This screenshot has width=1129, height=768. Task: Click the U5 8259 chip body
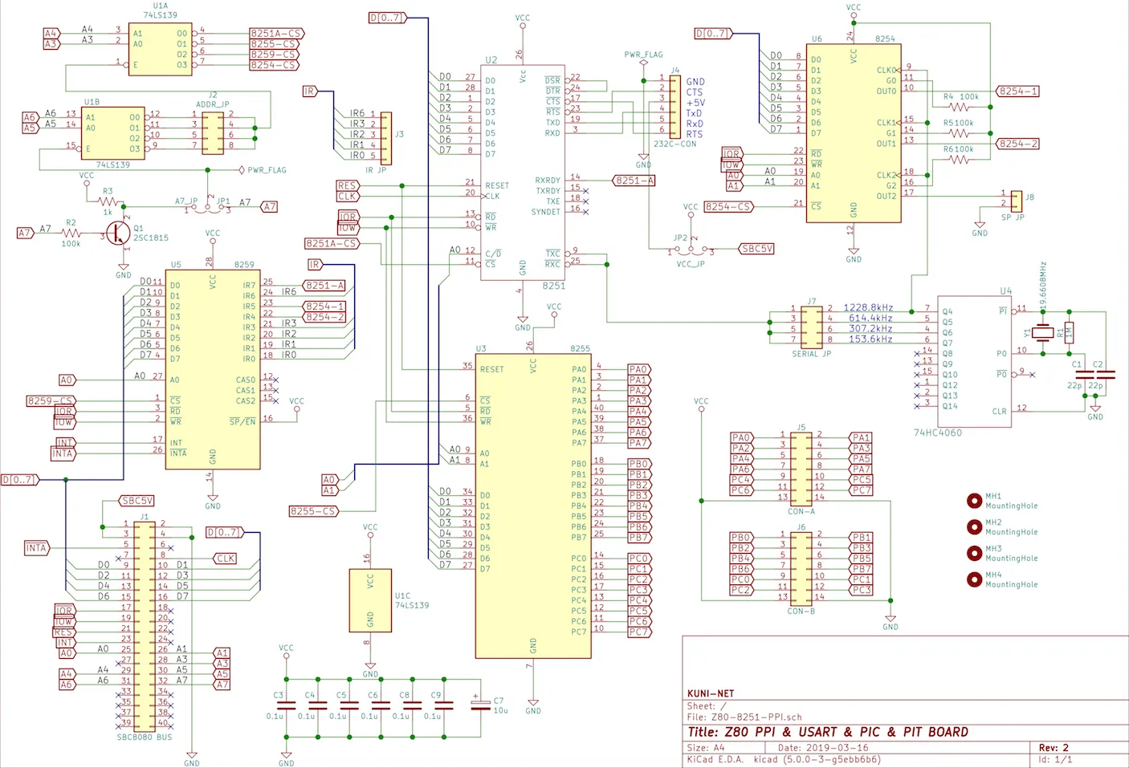click(213, 369)
